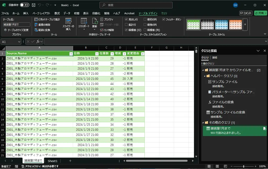Open the SM account profile icon
Viewport: 268px width, 169px height.
pos(235,5)
